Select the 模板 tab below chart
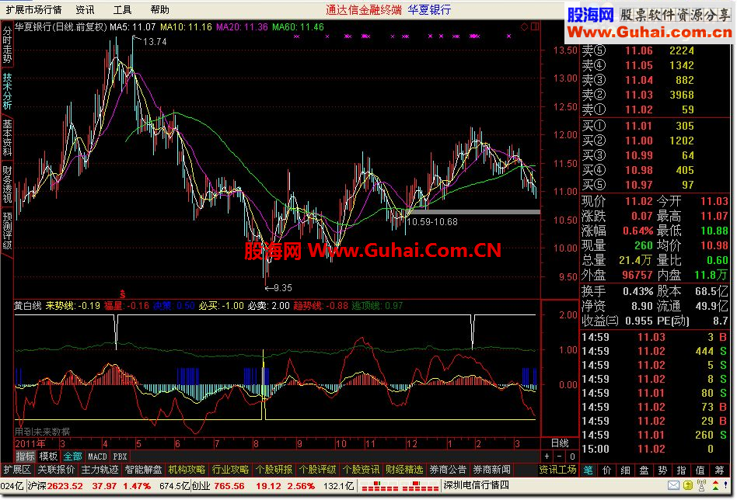Viewport: 737px width, 500px height. [48, 457]
